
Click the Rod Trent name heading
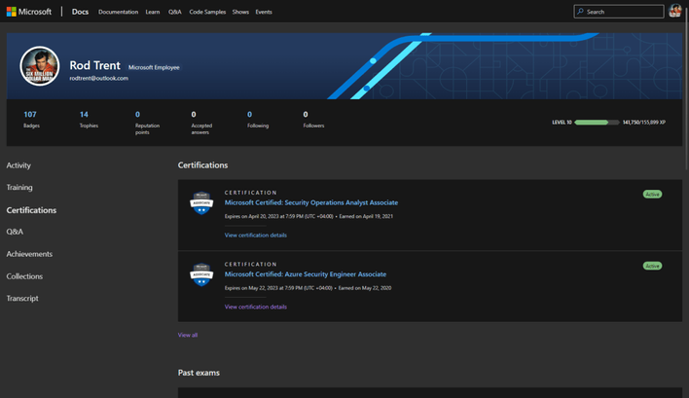point(95,65)
